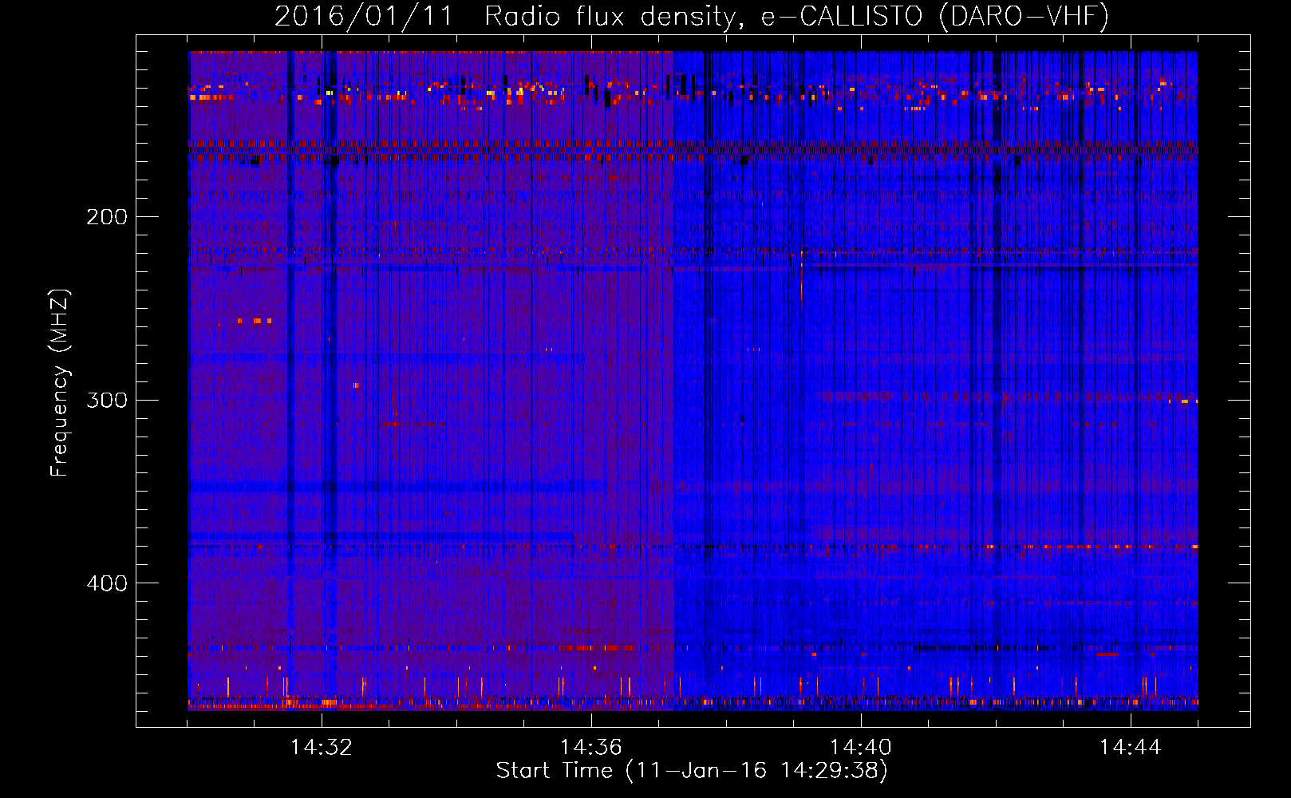Click the 'Start Time (11-Jan-16 14:29:38)' label
The width and height of the screenshot is (1291, 798).
pos(692,771)
